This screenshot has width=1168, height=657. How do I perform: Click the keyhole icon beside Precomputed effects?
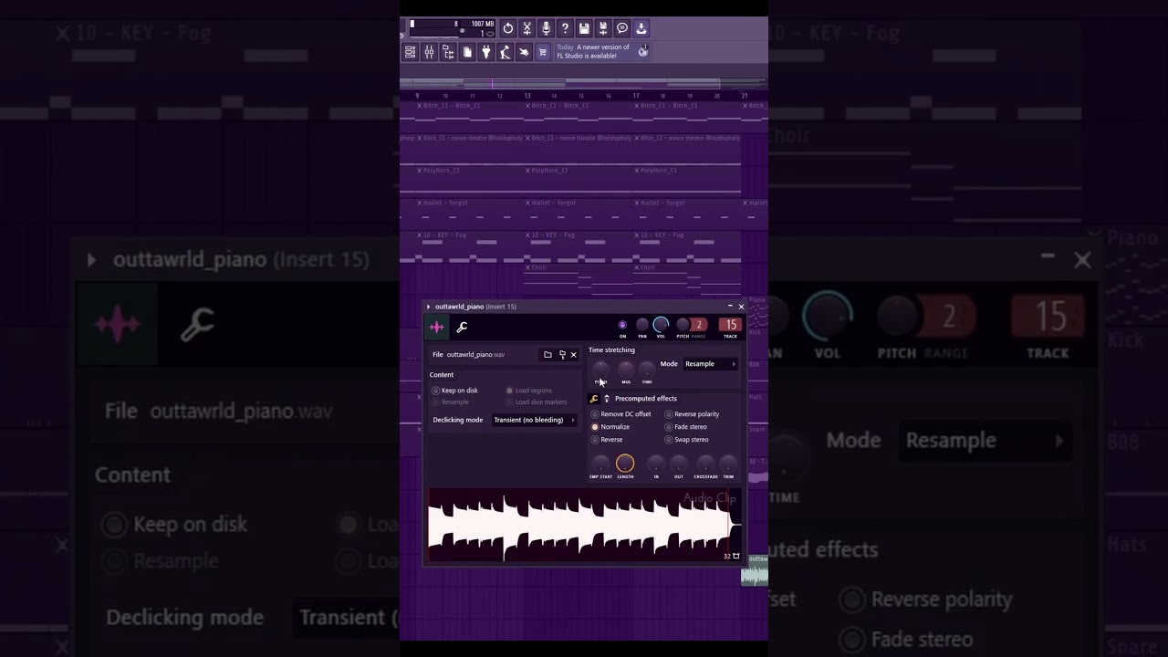607,399
